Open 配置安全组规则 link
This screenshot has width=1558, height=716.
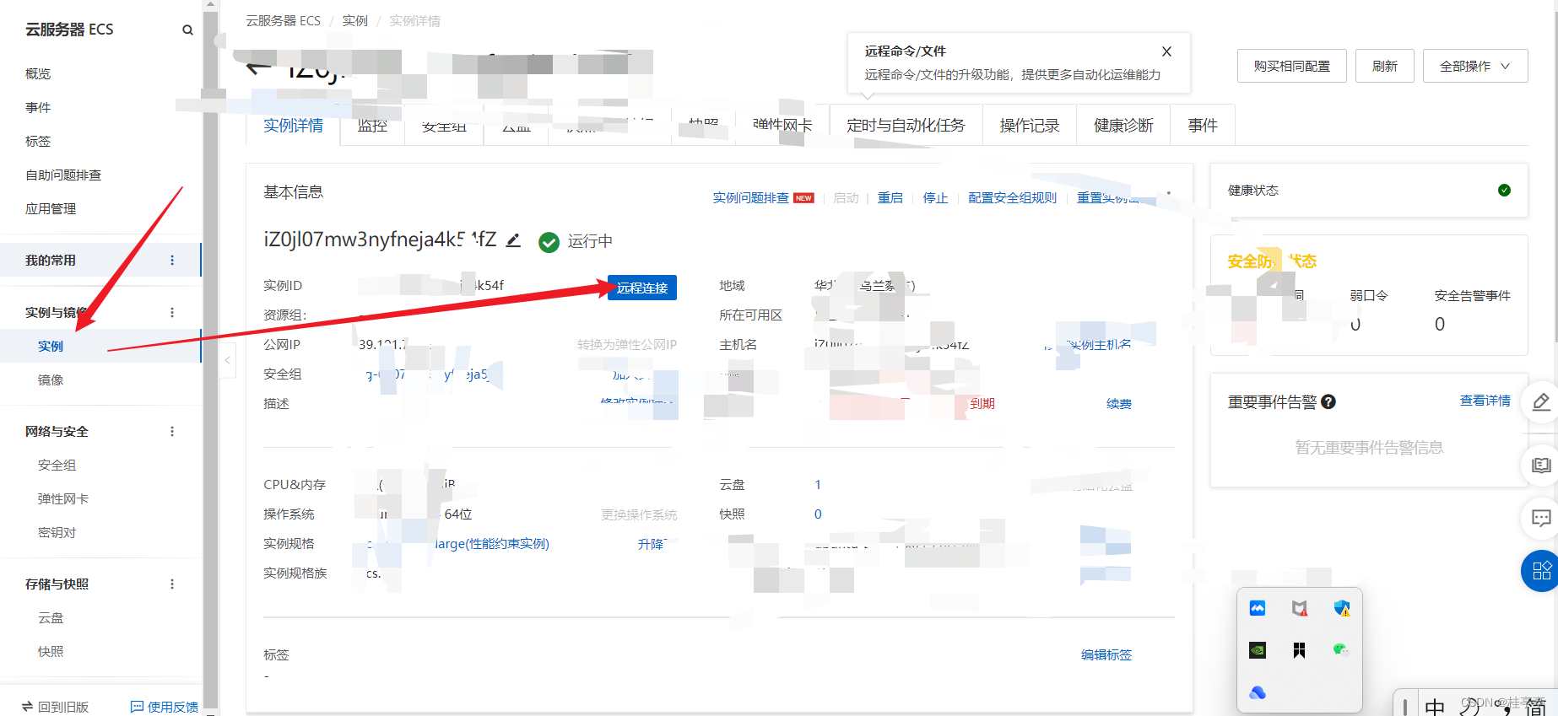[x=1012, y=198]
